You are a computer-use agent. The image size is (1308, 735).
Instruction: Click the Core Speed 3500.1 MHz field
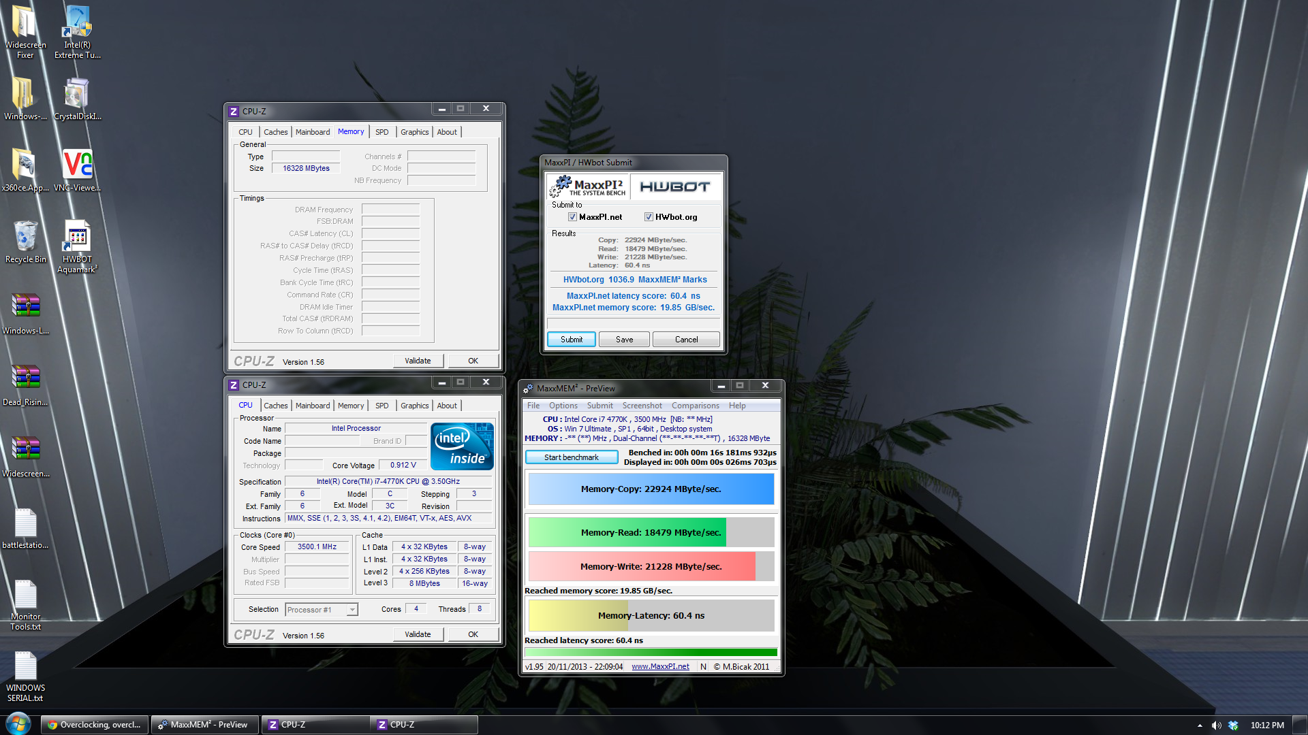(317, 546)
